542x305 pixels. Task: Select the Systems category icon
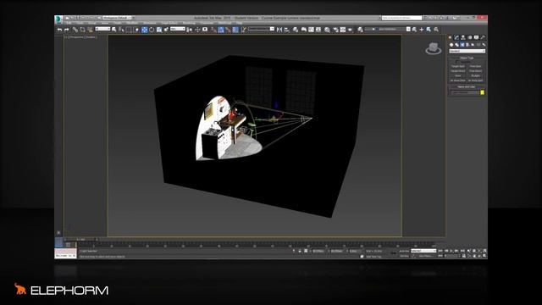pos(484,45)
